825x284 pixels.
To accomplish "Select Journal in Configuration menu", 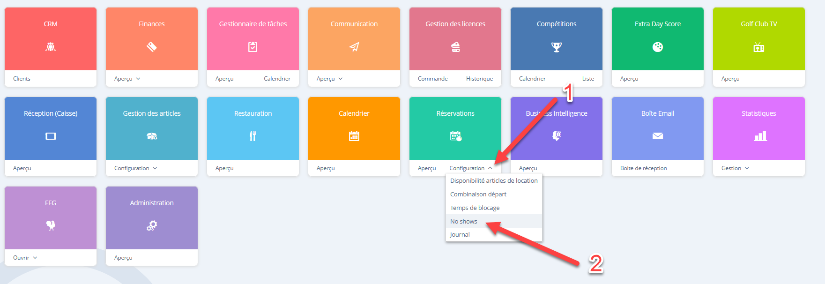I will pos(494,235).
